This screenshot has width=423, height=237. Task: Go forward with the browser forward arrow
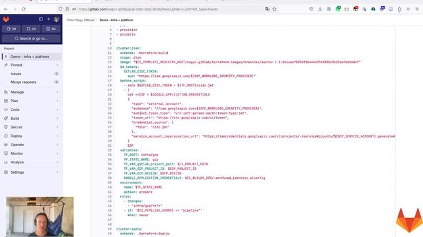coord(15,9)
